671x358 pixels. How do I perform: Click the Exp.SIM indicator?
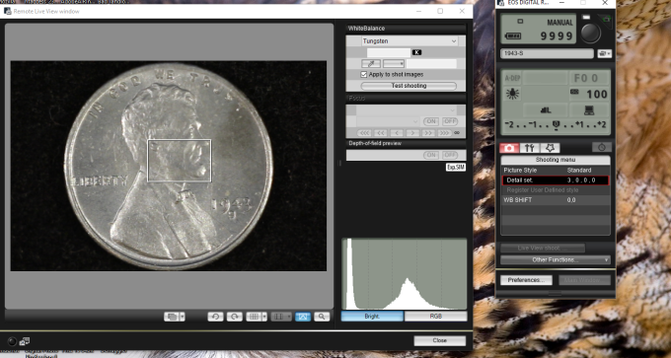click(456, 168)
